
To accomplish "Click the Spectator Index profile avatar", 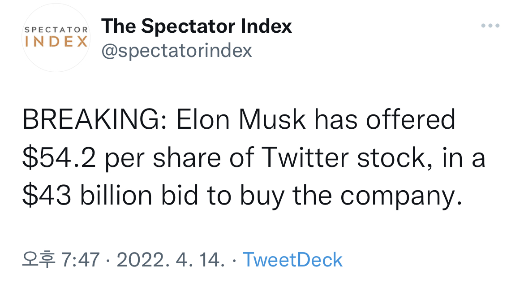I will click(56, 38).
